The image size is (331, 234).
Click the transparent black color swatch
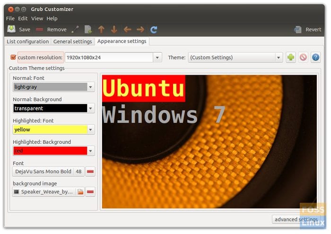[50, 108]
